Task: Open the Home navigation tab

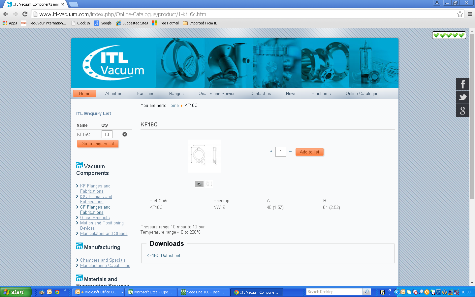Action: [x=85, y=93]
